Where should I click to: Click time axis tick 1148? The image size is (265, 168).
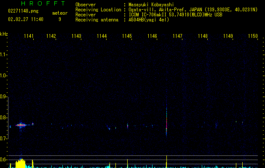point(203,36)
